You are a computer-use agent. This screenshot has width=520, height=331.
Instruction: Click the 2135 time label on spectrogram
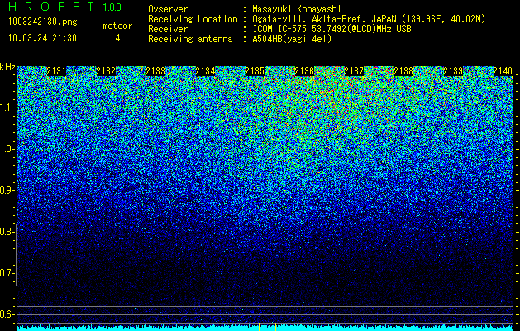coord(255,71)
